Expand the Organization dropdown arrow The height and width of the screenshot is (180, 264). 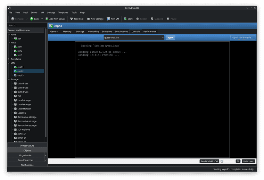click(46, 155)
